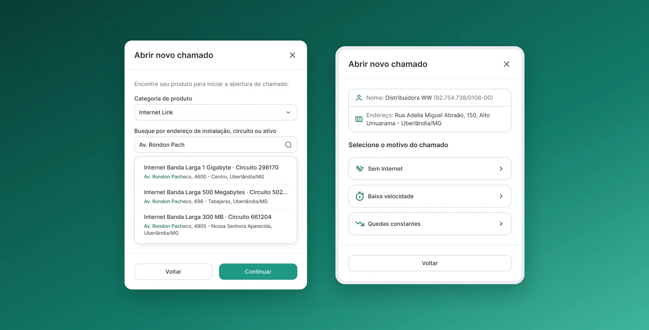649x330 pixels.
Task: Select Internet Banda Larga 1 Gigabyte result
Action: (216, 172)
